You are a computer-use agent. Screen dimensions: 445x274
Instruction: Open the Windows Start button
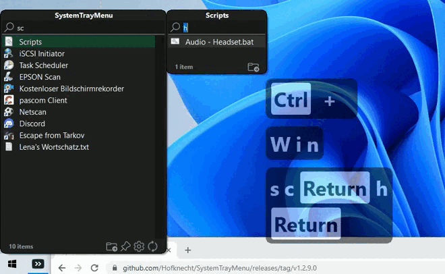pos(11,264)
